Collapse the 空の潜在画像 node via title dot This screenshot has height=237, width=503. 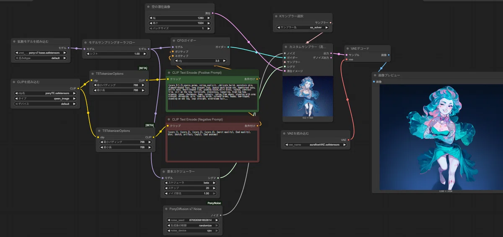[148, 7]
